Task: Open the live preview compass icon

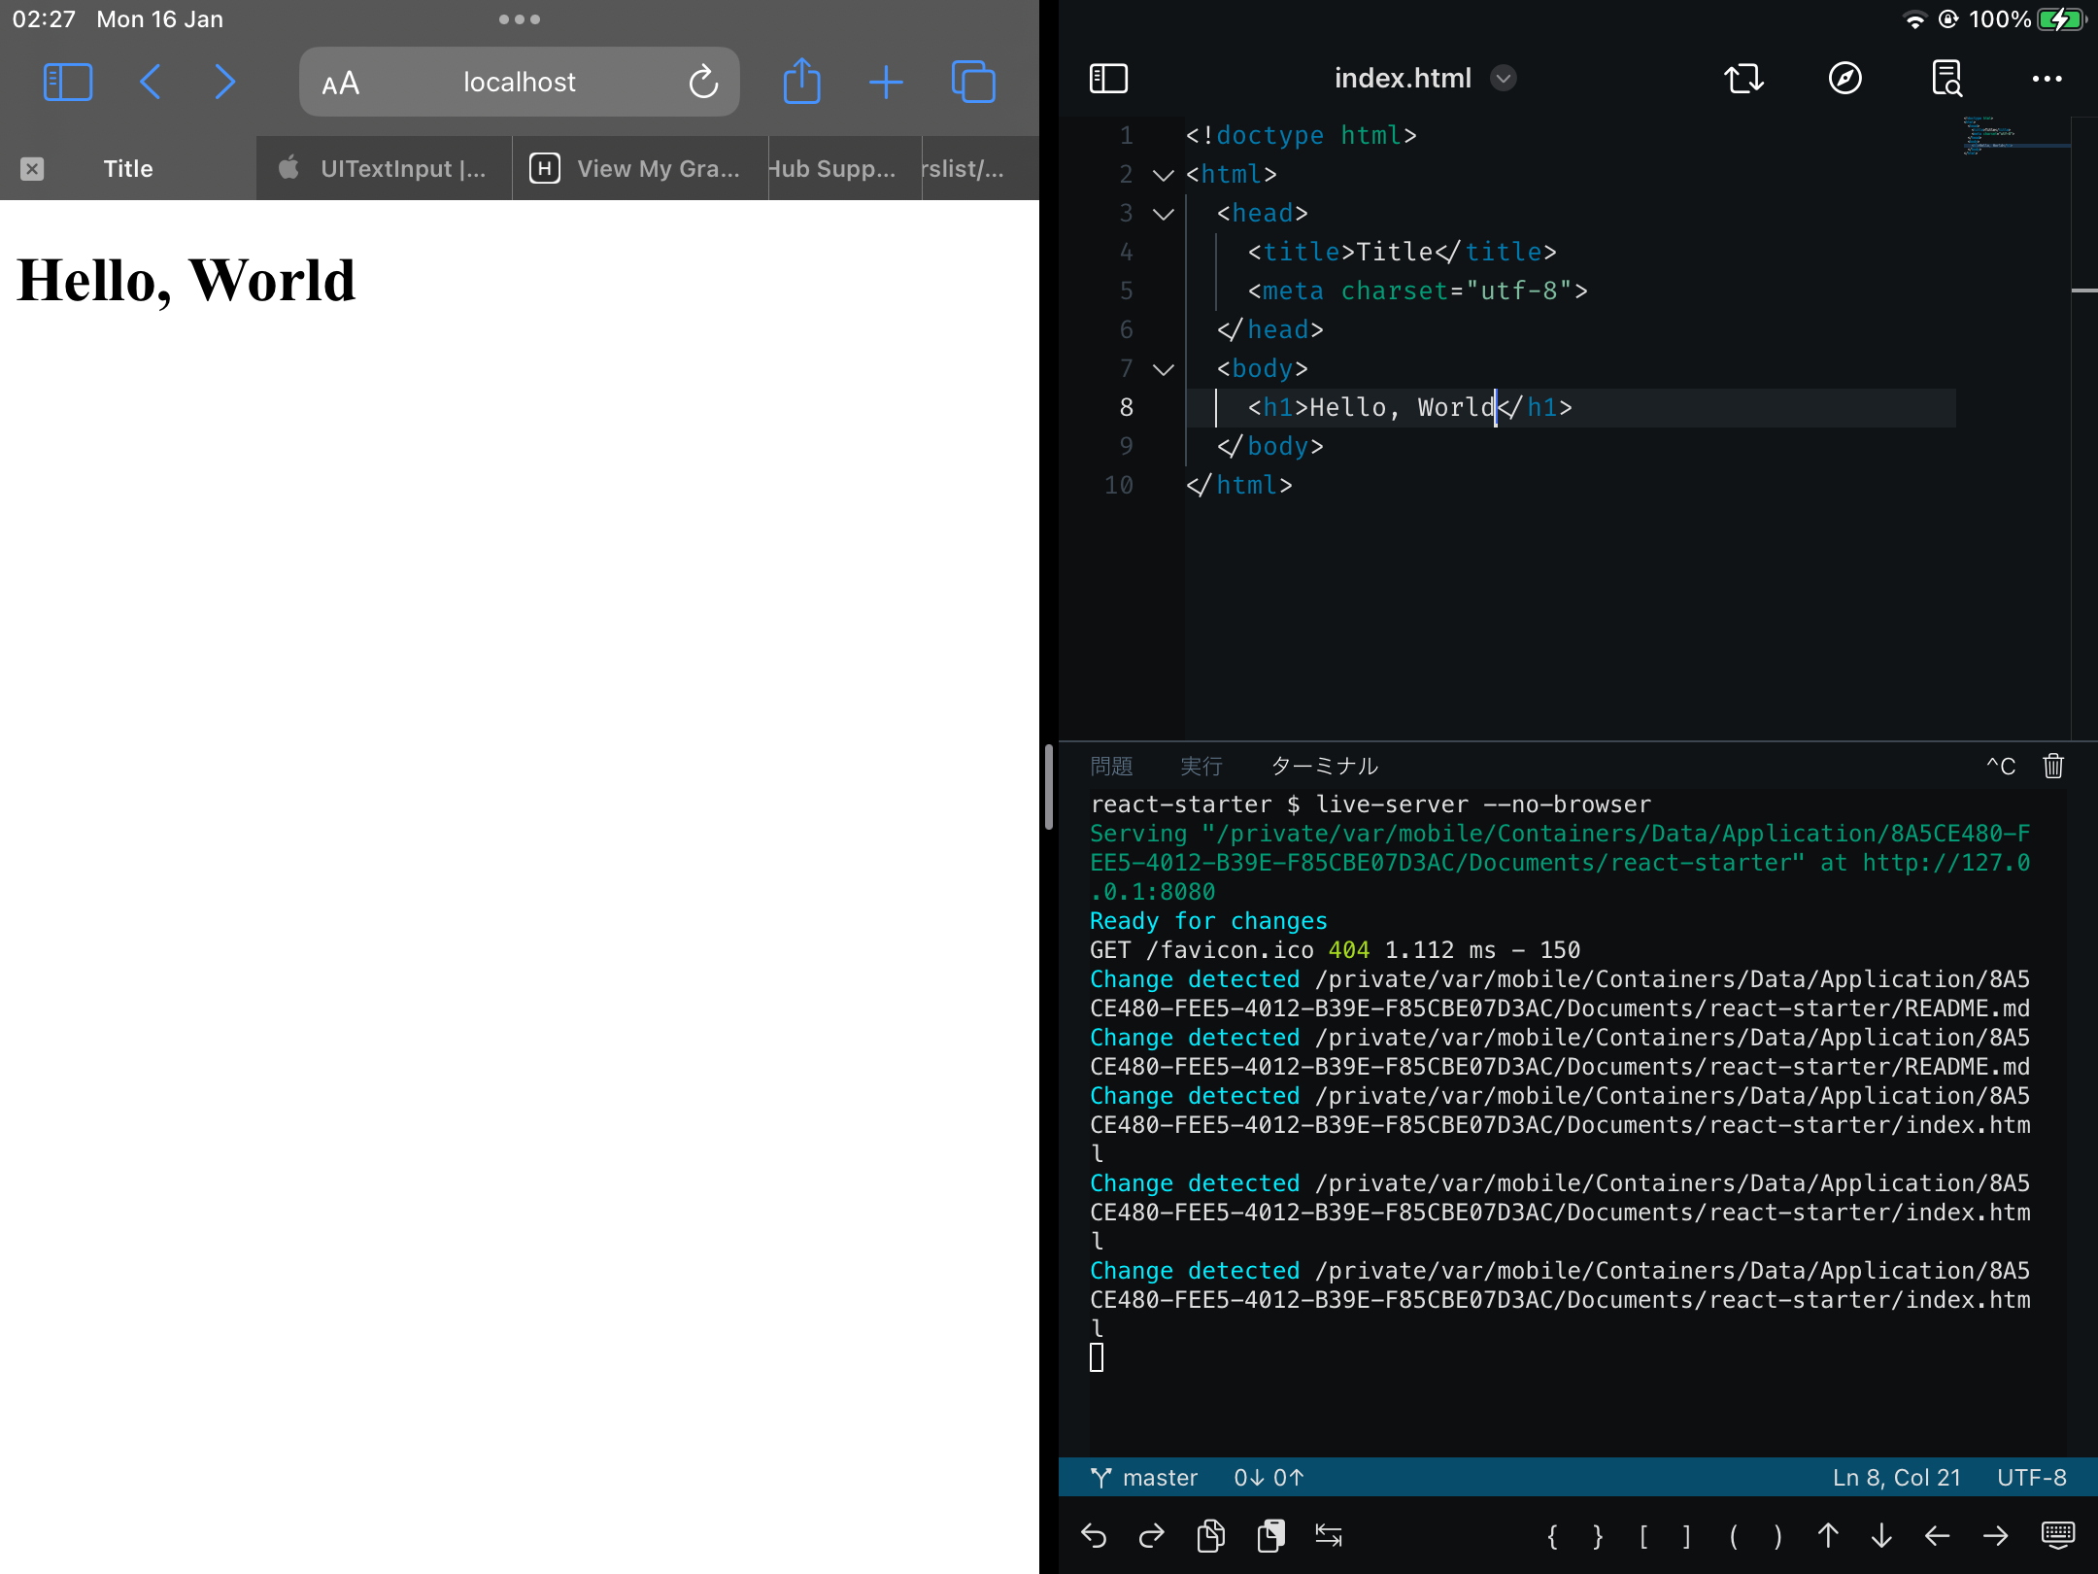Action: coord(1844,79)
